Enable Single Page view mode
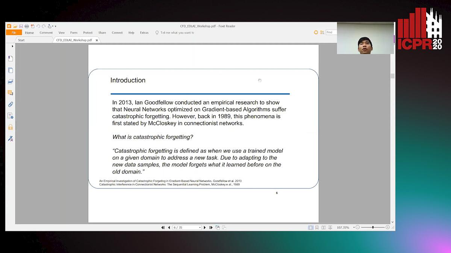 click(310, 227)
